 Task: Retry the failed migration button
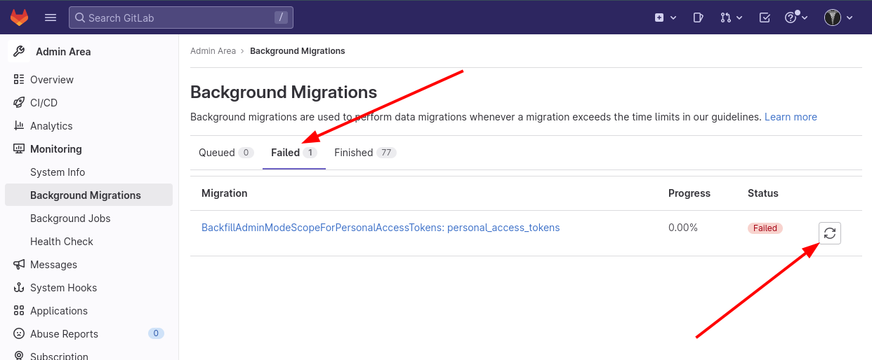(x=830, y=233)
